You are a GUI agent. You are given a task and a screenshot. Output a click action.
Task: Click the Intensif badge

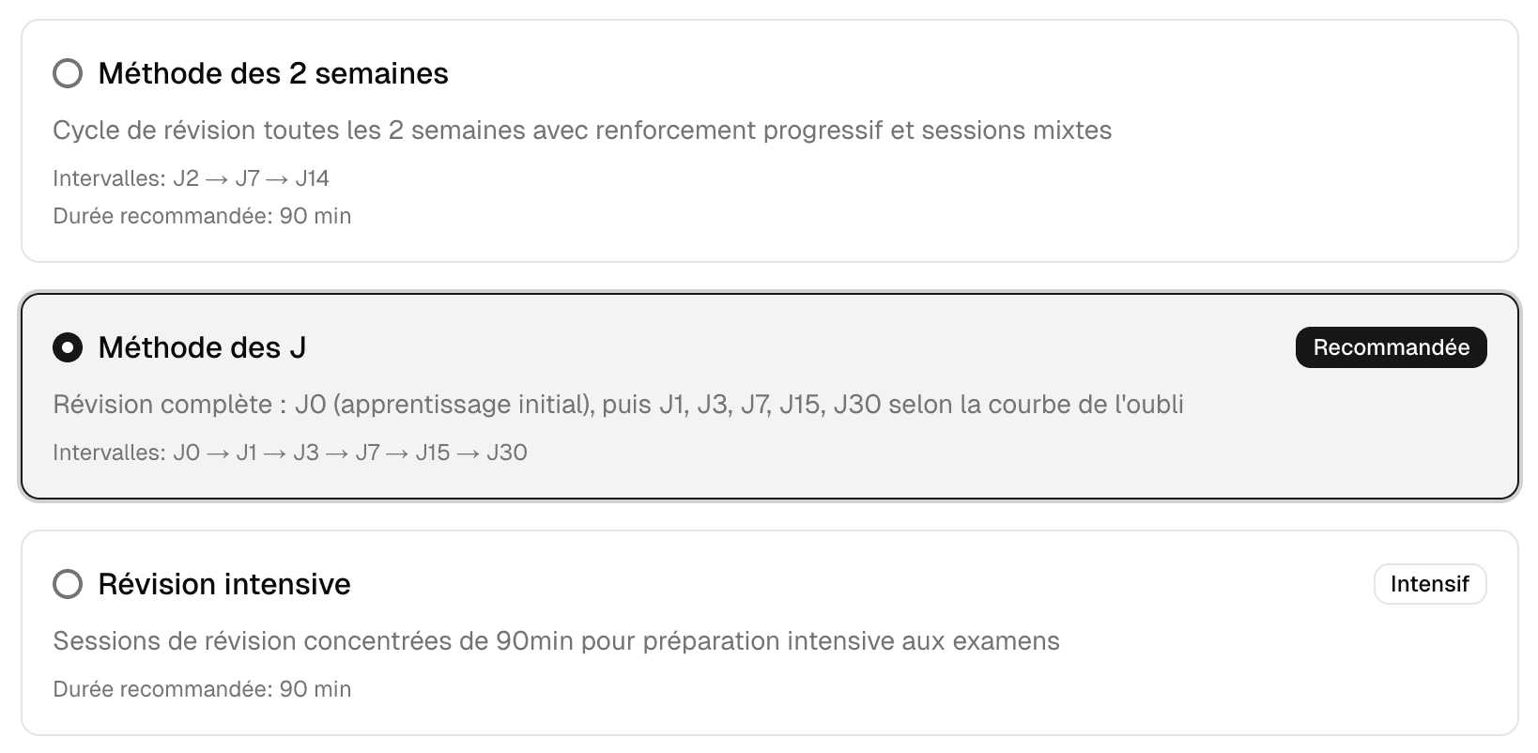(1429, 584)
